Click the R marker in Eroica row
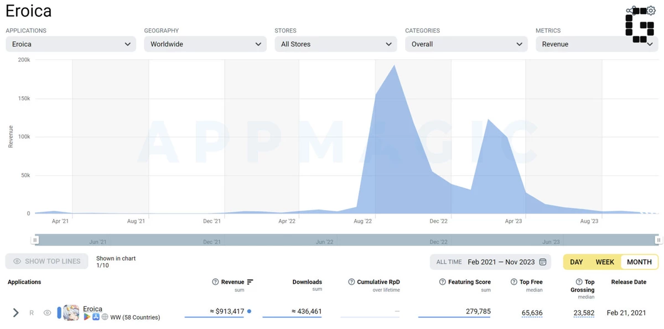The width and height of the screenshot is (664, 329). tap(32, 313)
